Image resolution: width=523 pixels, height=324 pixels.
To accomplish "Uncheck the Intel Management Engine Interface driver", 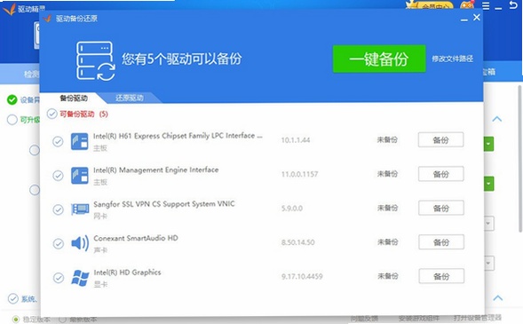I will pos(58,176).
